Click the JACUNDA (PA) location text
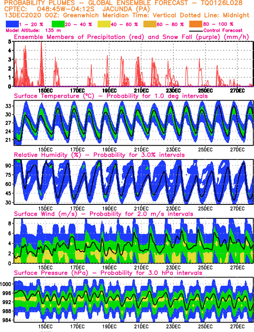254x332 pixels. tap(126, 9)
